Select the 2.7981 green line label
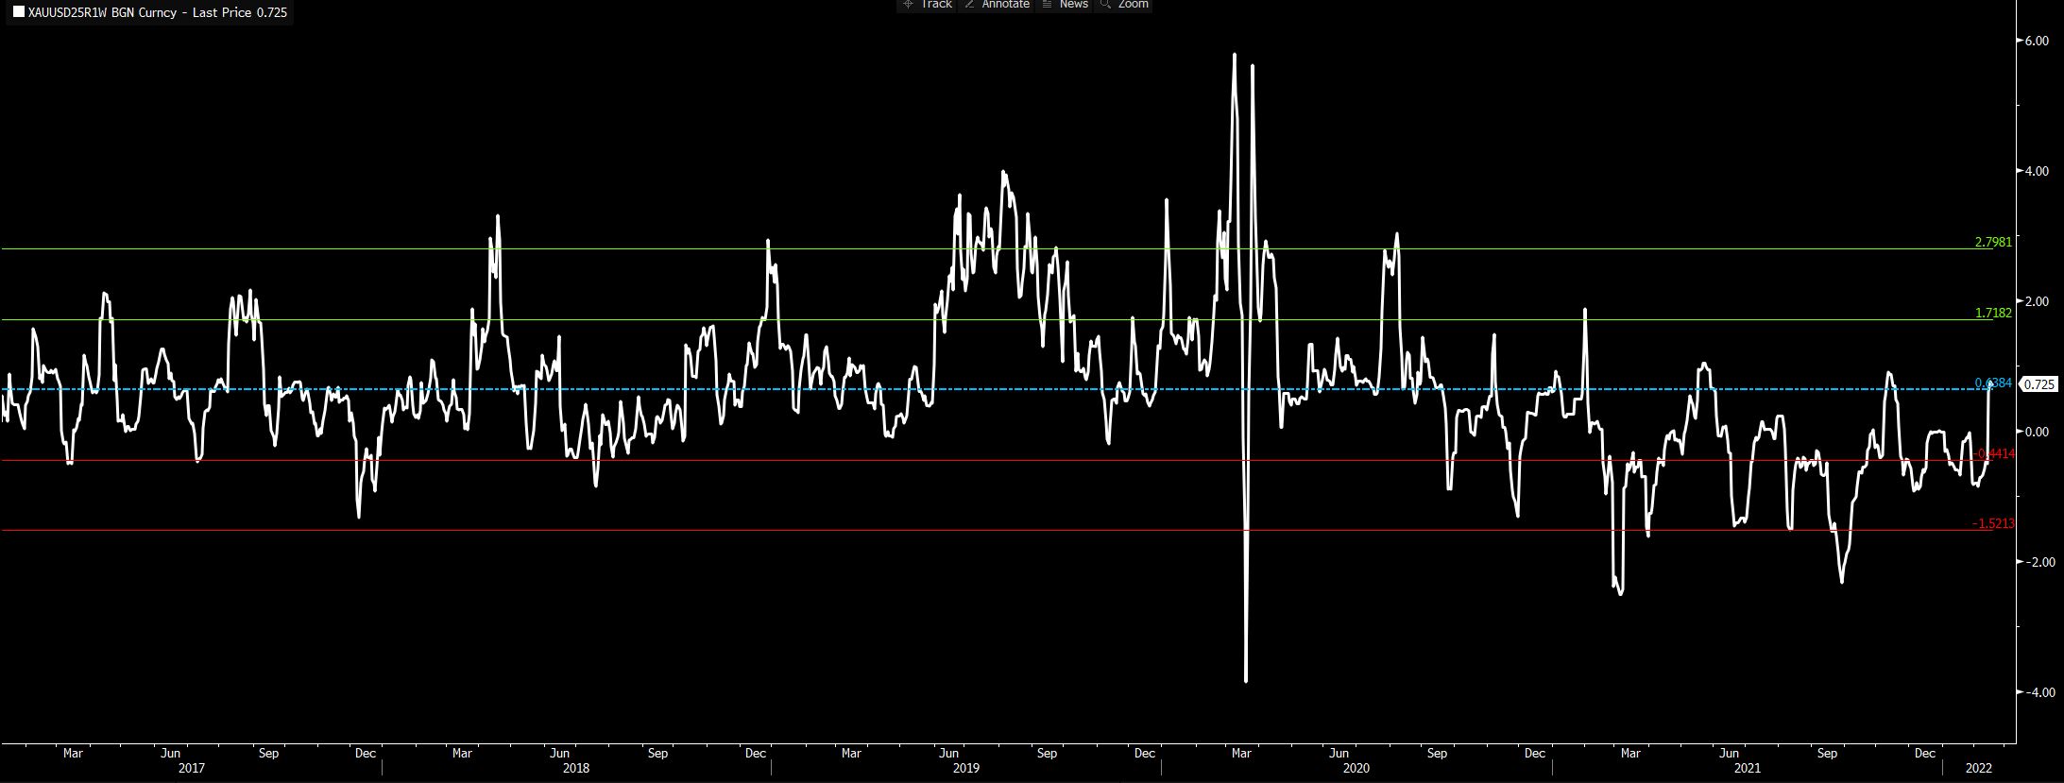Viewport: 2064px width, 783px height. click(x=1993, y=242)
